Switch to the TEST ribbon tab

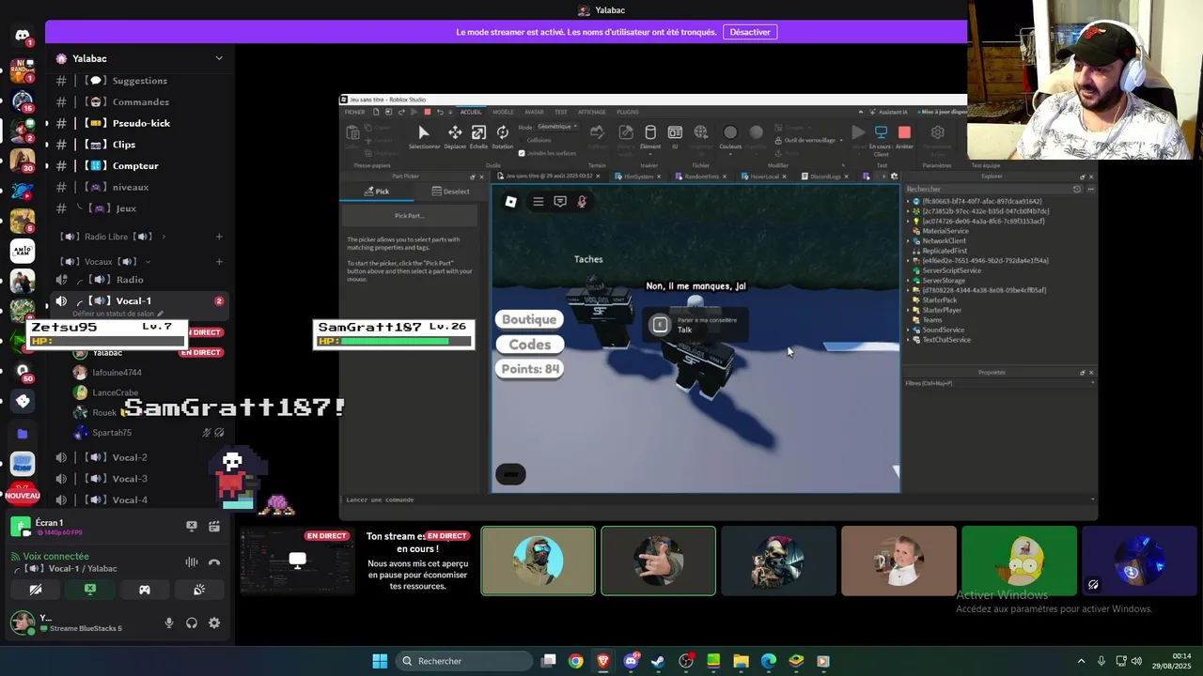coord(560,112)
